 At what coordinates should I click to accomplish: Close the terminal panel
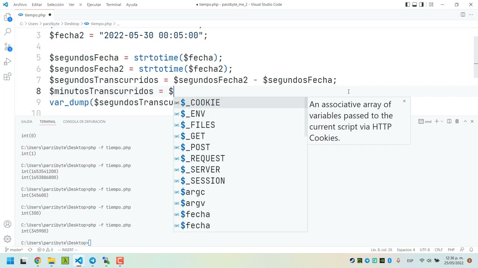point(472,121)
